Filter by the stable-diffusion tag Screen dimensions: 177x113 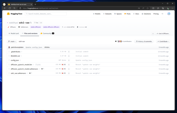tap(36, 27)
